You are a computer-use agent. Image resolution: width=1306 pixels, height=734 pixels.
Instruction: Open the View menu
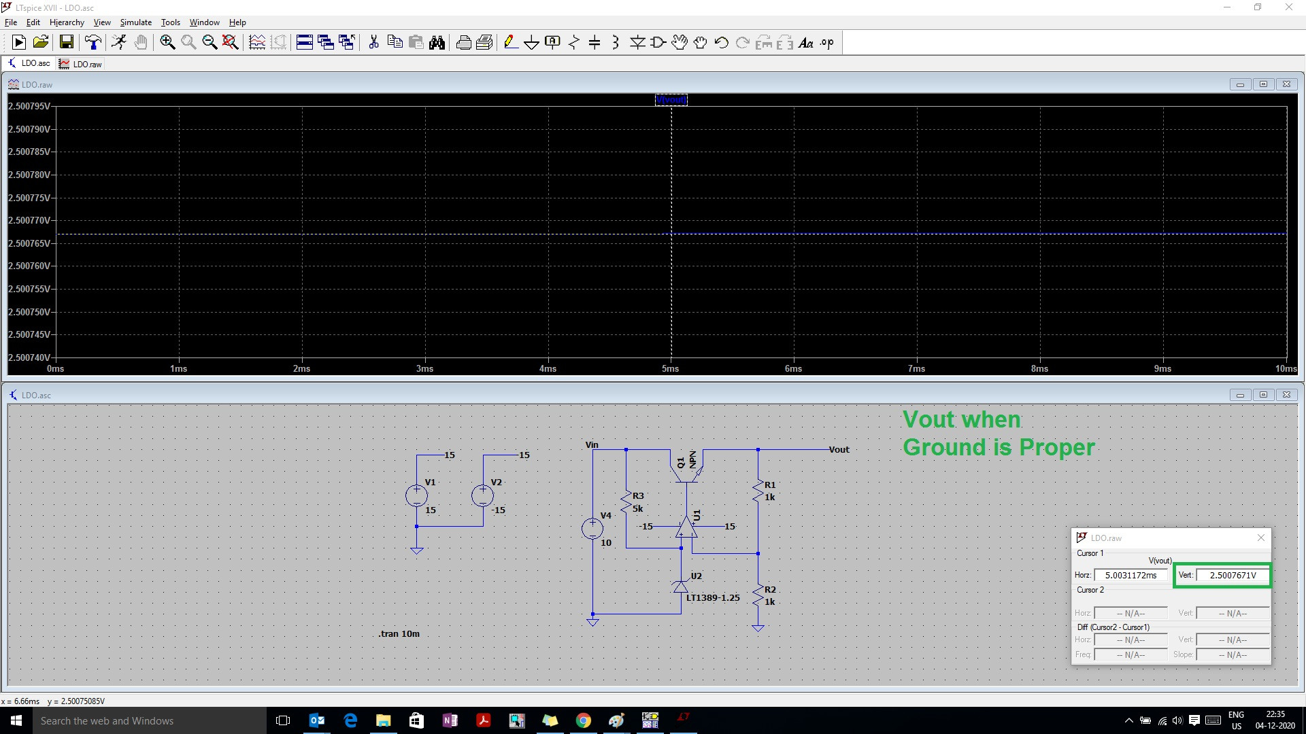(x=102, y=22)
